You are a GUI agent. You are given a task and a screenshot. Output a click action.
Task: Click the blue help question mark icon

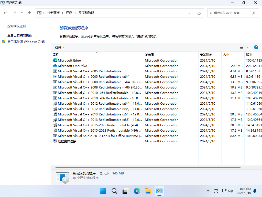256,47
